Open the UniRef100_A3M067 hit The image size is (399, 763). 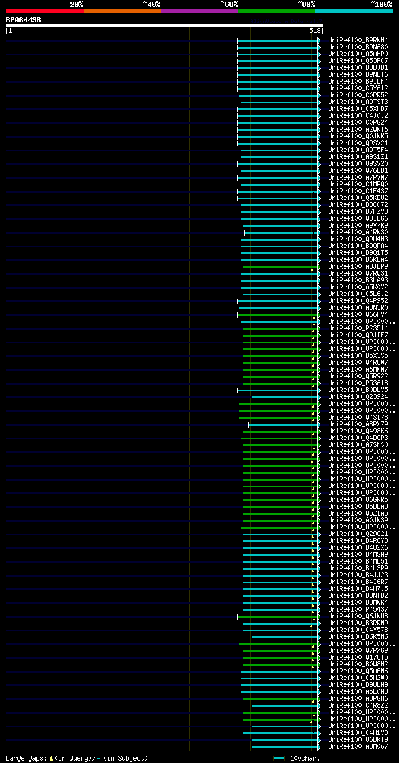tap(358, 746)
